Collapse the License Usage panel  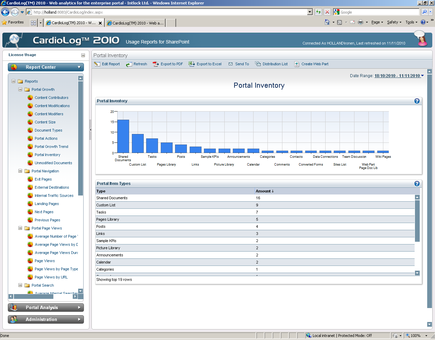83,55
